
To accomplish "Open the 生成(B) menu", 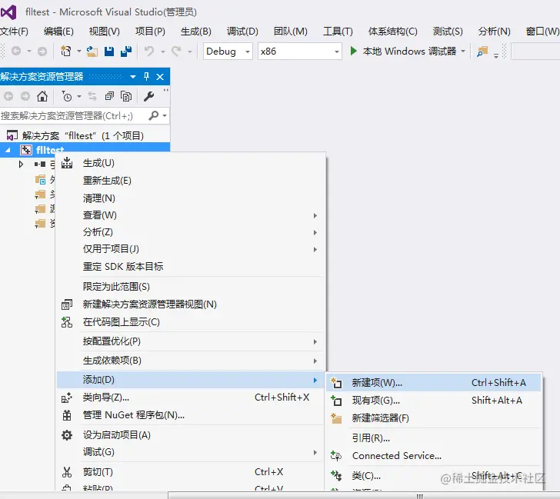I will coord(195,32).
